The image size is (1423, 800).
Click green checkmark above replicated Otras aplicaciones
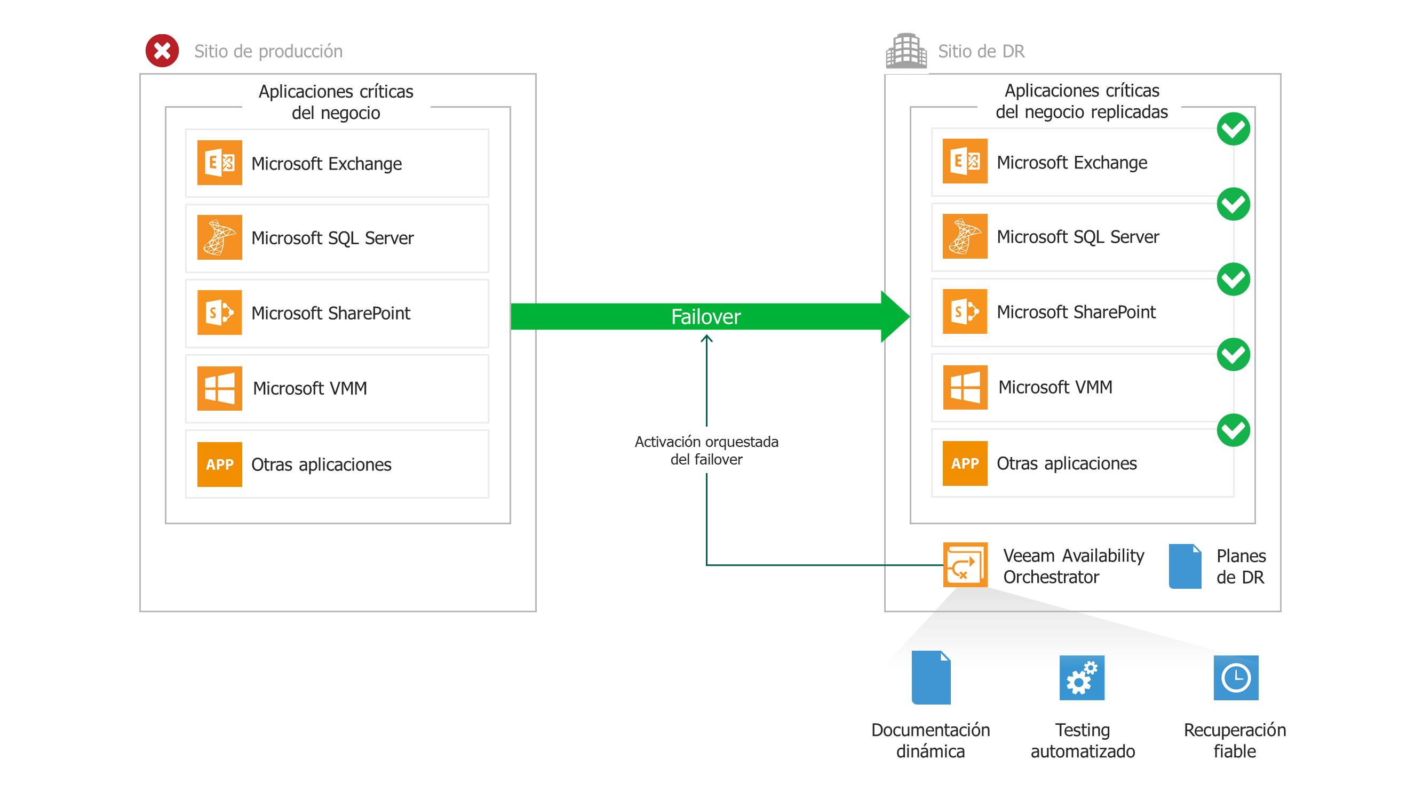tap(1233, 430)
